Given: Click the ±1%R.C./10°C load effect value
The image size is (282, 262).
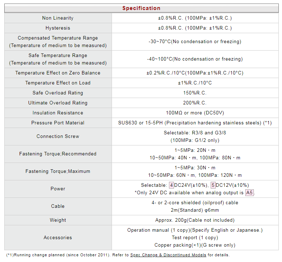Looking at the screenshot, I should pyautogui.click(x=195, y=83).
